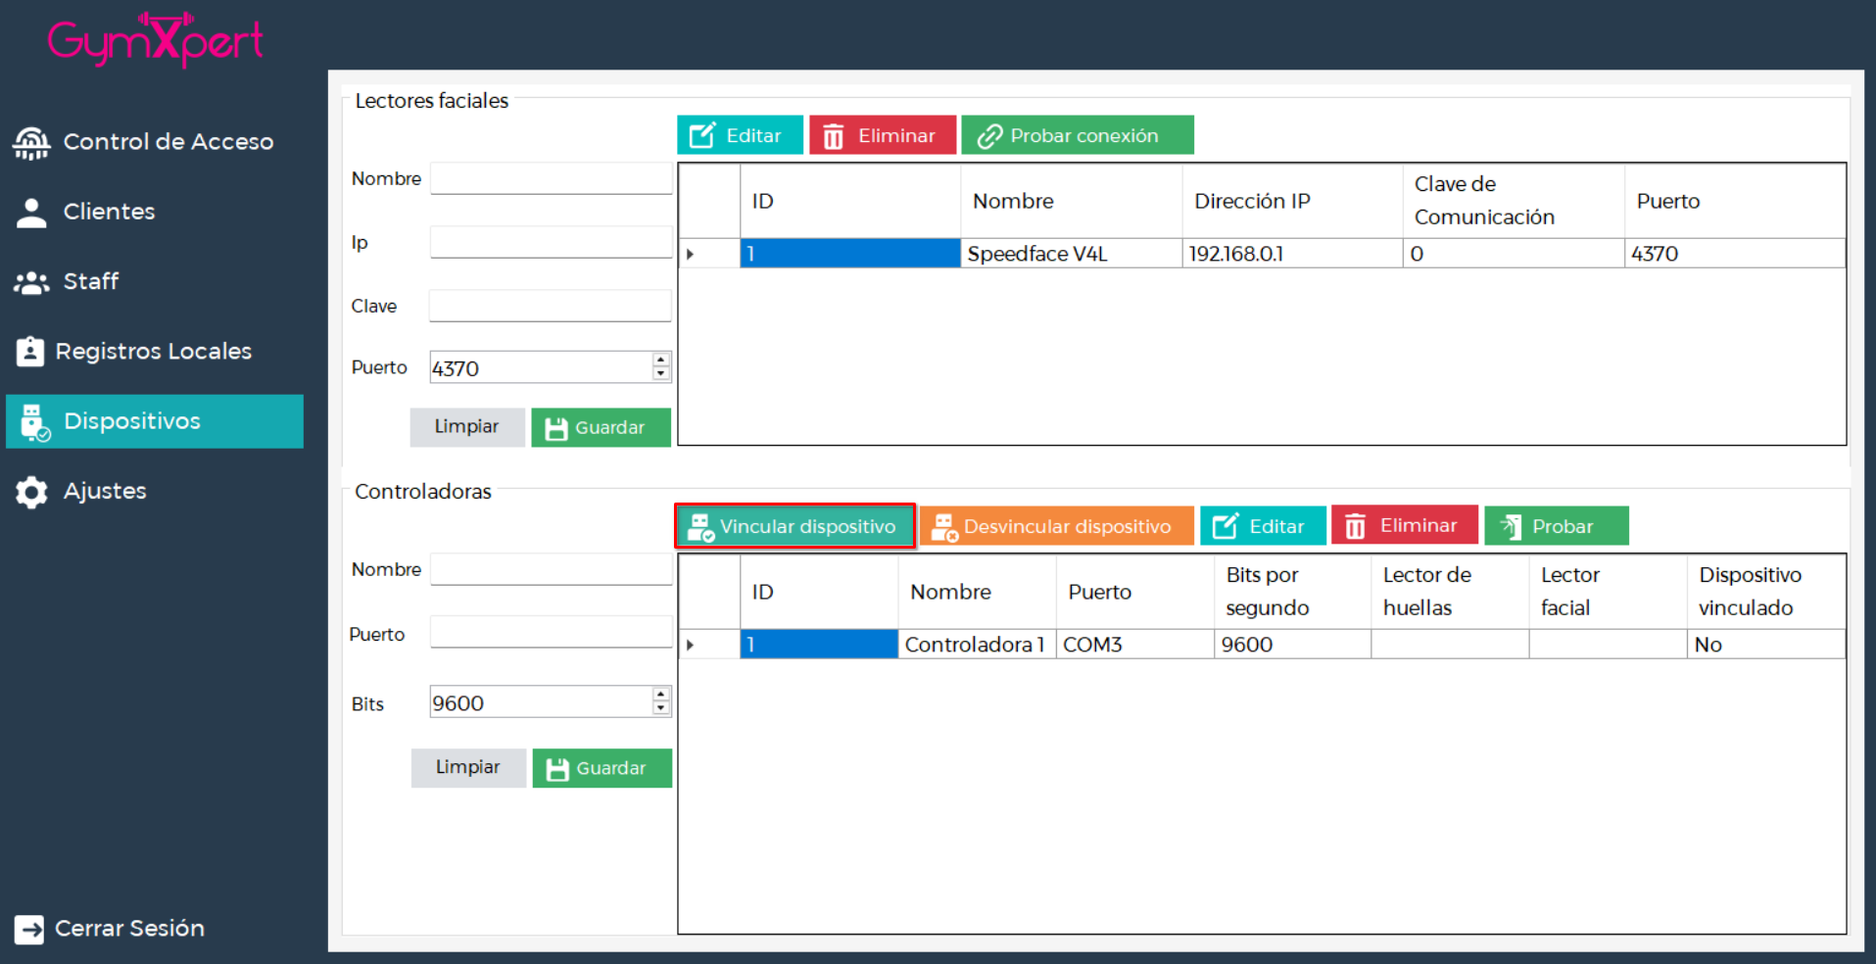The height and width of the screenshot is (964, 1876).
Task: Select the Staff group icon
Action: pos(31,282)
